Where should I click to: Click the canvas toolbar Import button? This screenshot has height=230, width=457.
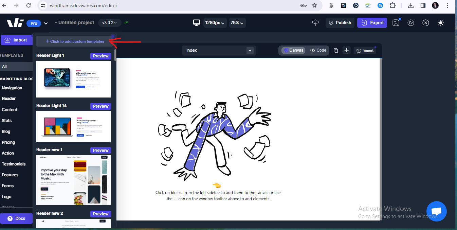[x=365, y=51]
